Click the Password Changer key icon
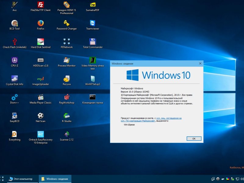 click(x=66, y=23)
